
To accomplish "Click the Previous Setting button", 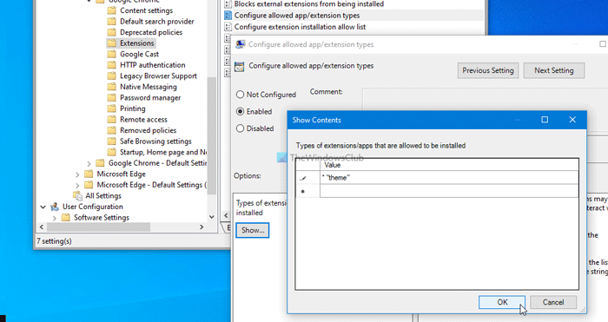I will tap(488, 70).
